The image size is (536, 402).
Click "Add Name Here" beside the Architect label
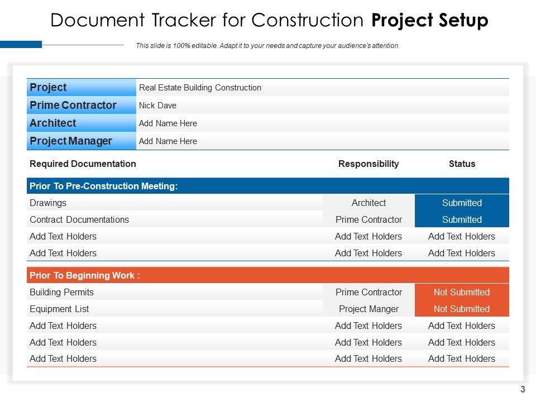click(168, 123)
